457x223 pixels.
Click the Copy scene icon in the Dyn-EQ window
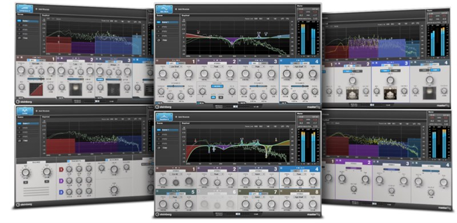click(x=159, y=40)
